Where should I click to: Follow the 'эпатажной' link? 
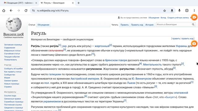(181, 93)
